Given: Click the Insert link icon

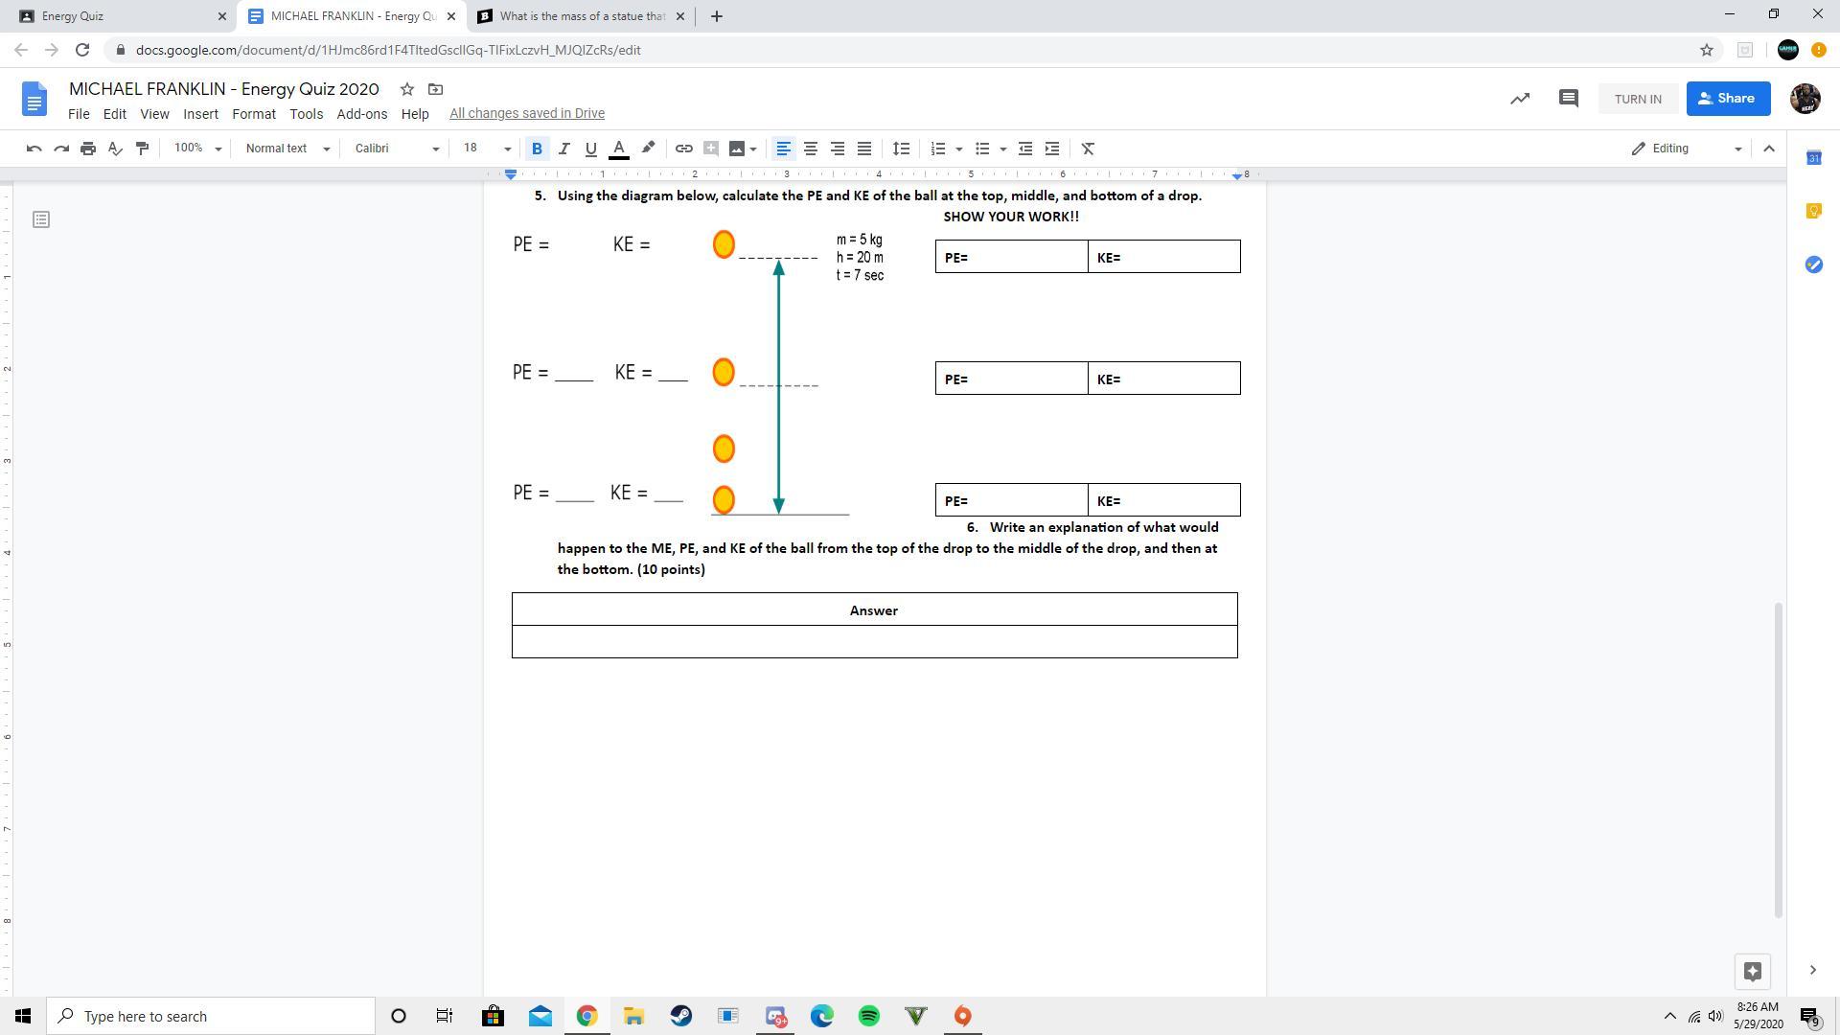Looking at the screenshot, I should click(683, 149).
